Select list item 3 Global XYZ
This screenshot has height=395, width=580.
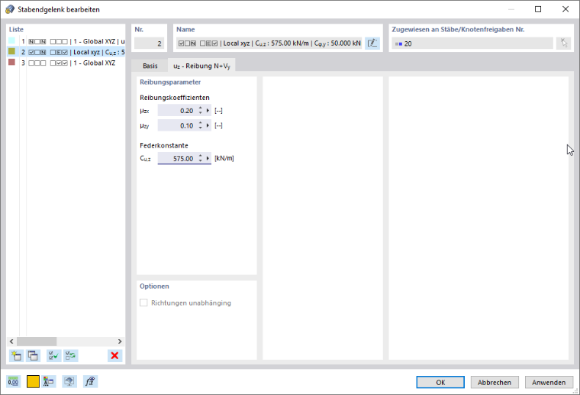coord(66,63)
